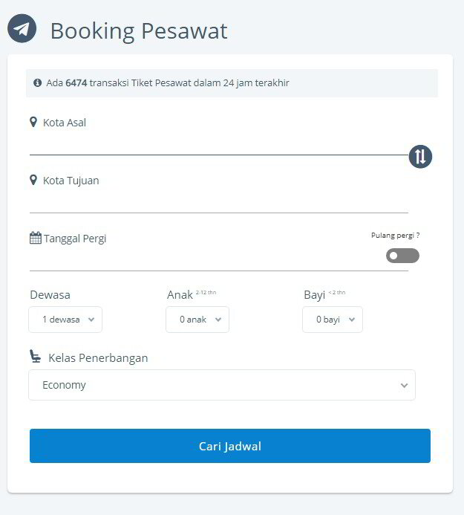
Task: Open the Anak passenger count dropdown
Action: click(x=197, y=320)
